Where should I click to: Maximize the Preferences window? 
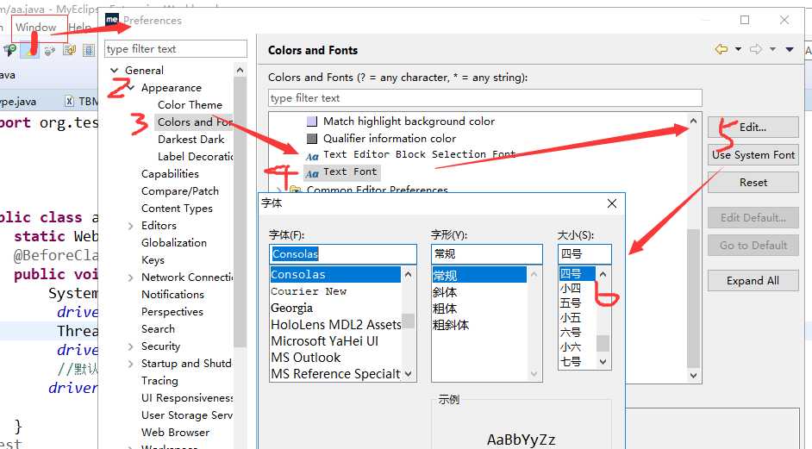[x=745, y=20]
